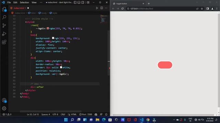Show errors and warnings in status bar
Viewport: 220px width, 123px height.
[7, 114]
